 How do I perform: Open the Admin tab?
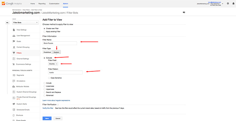click(65, 4)
